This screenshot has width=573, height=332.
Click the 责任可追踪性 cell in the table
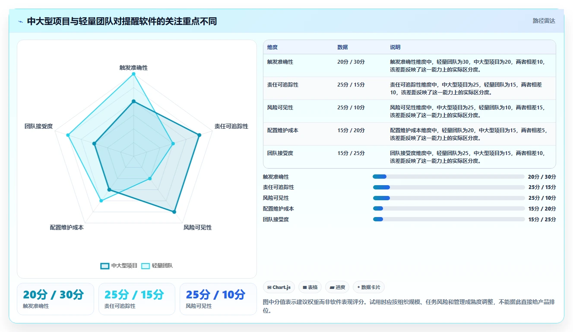point(283,85)
